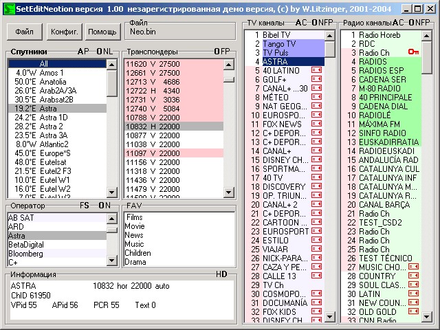The width and height of the screenshot is (440, 330).
Task: Click the encrypted icon beside EUROSPORT
Action: pyautogui.click(x=317, y=231)
